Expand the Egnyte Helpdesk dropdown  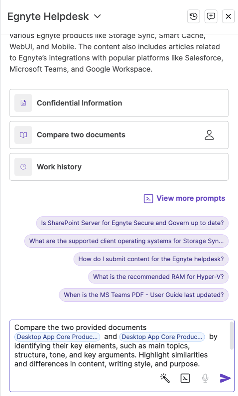[x=96, y=17]
